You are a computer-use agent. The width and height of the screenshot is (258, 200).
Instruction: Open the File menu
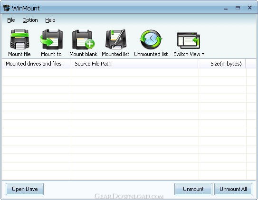[x=11, y=20]
